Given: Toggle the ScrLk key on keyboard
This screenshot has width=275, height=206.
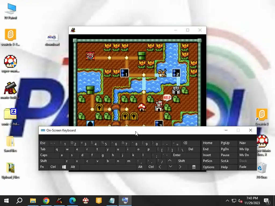Looking at the screenshot, I should 229,161.
